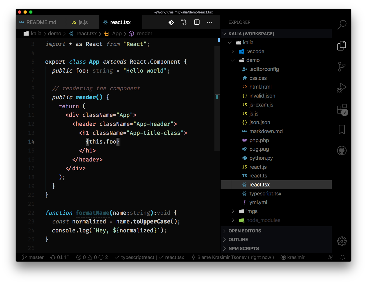This screenshot has width=367, height=284.
Task: Open yml.yml file
Action: pyautogui.click(x=276, y=202)
